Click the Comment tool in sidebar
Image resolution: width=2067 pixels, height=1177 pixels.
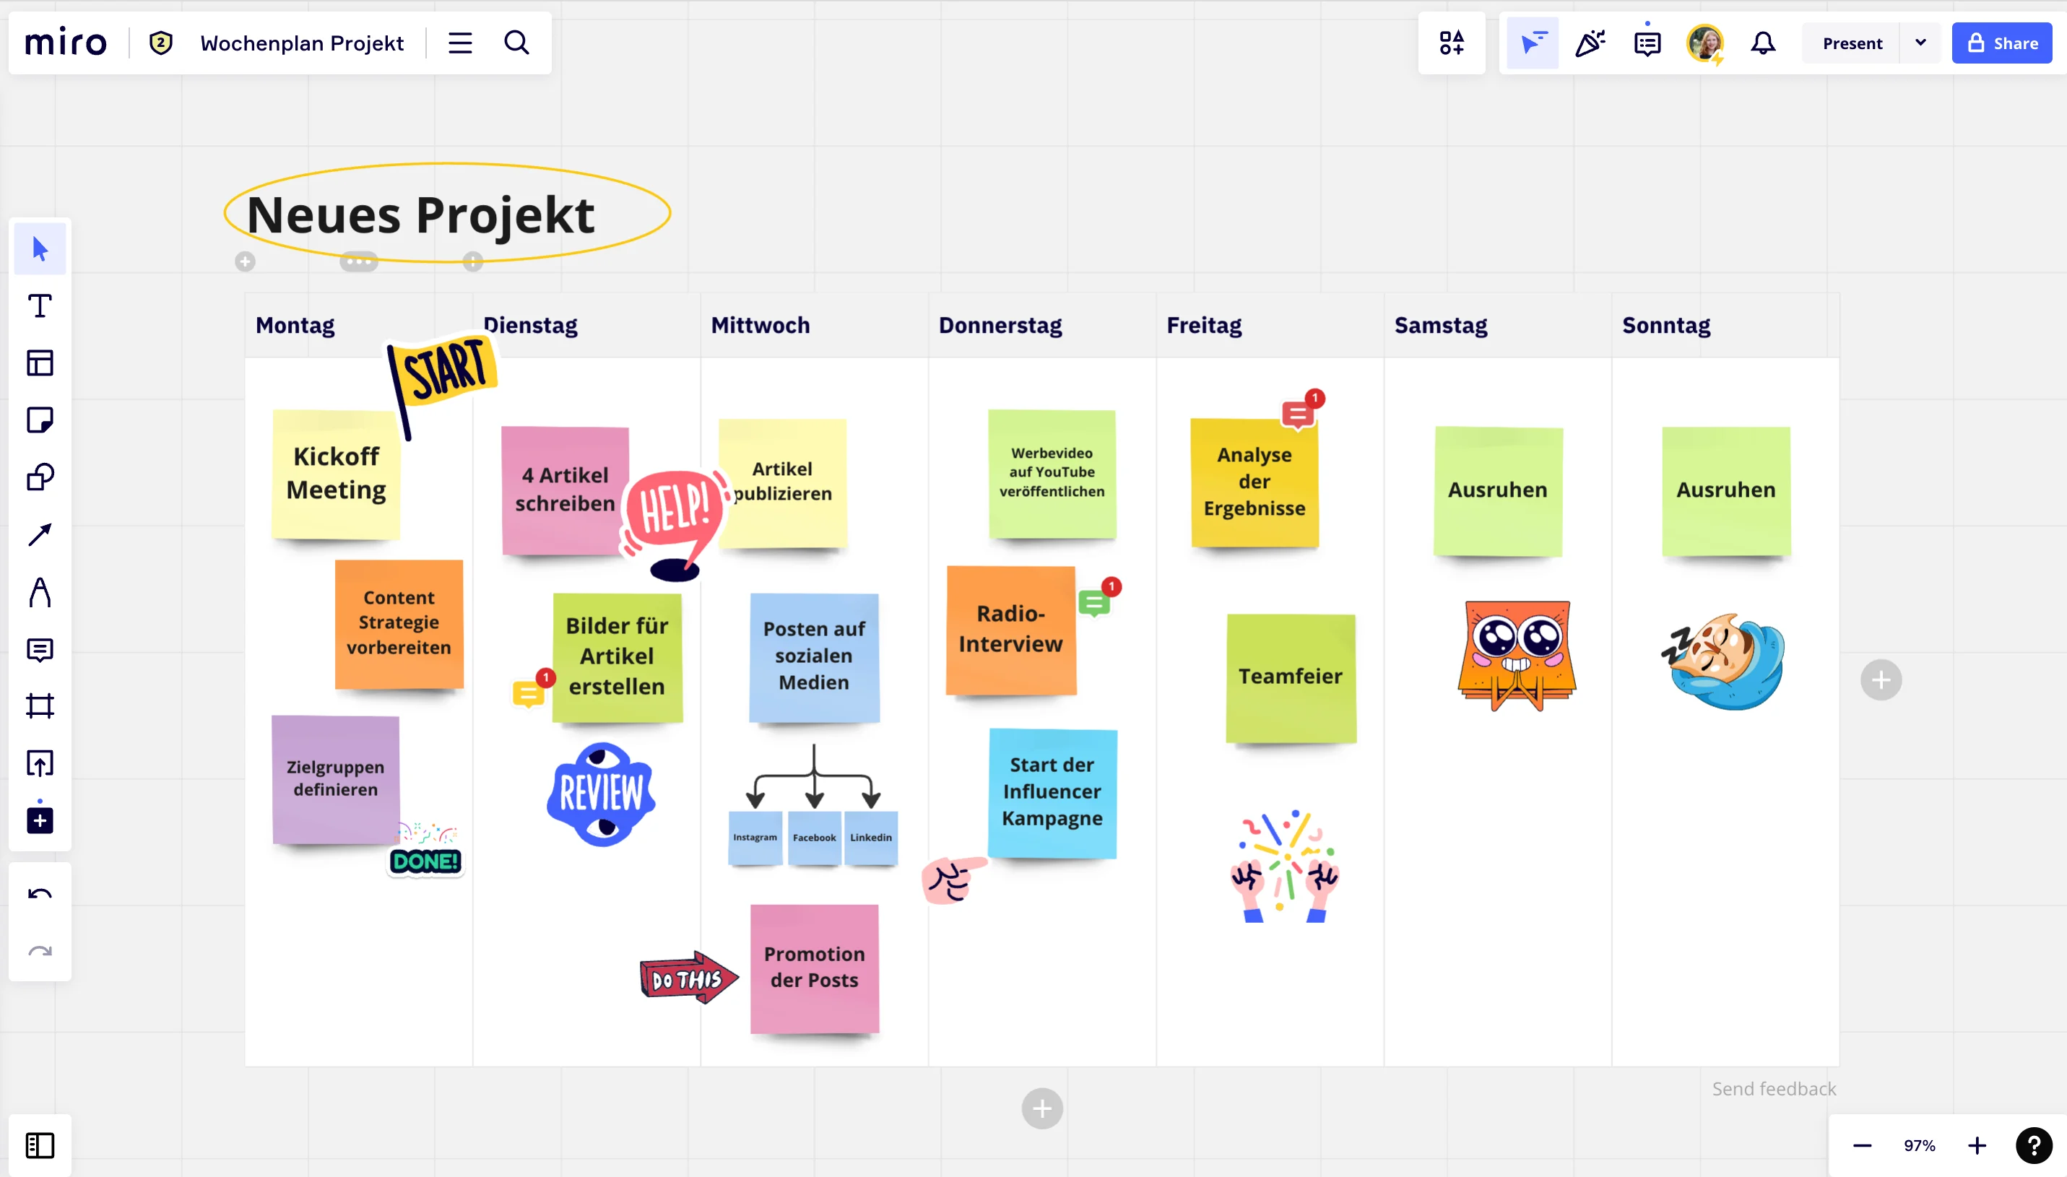40,649
